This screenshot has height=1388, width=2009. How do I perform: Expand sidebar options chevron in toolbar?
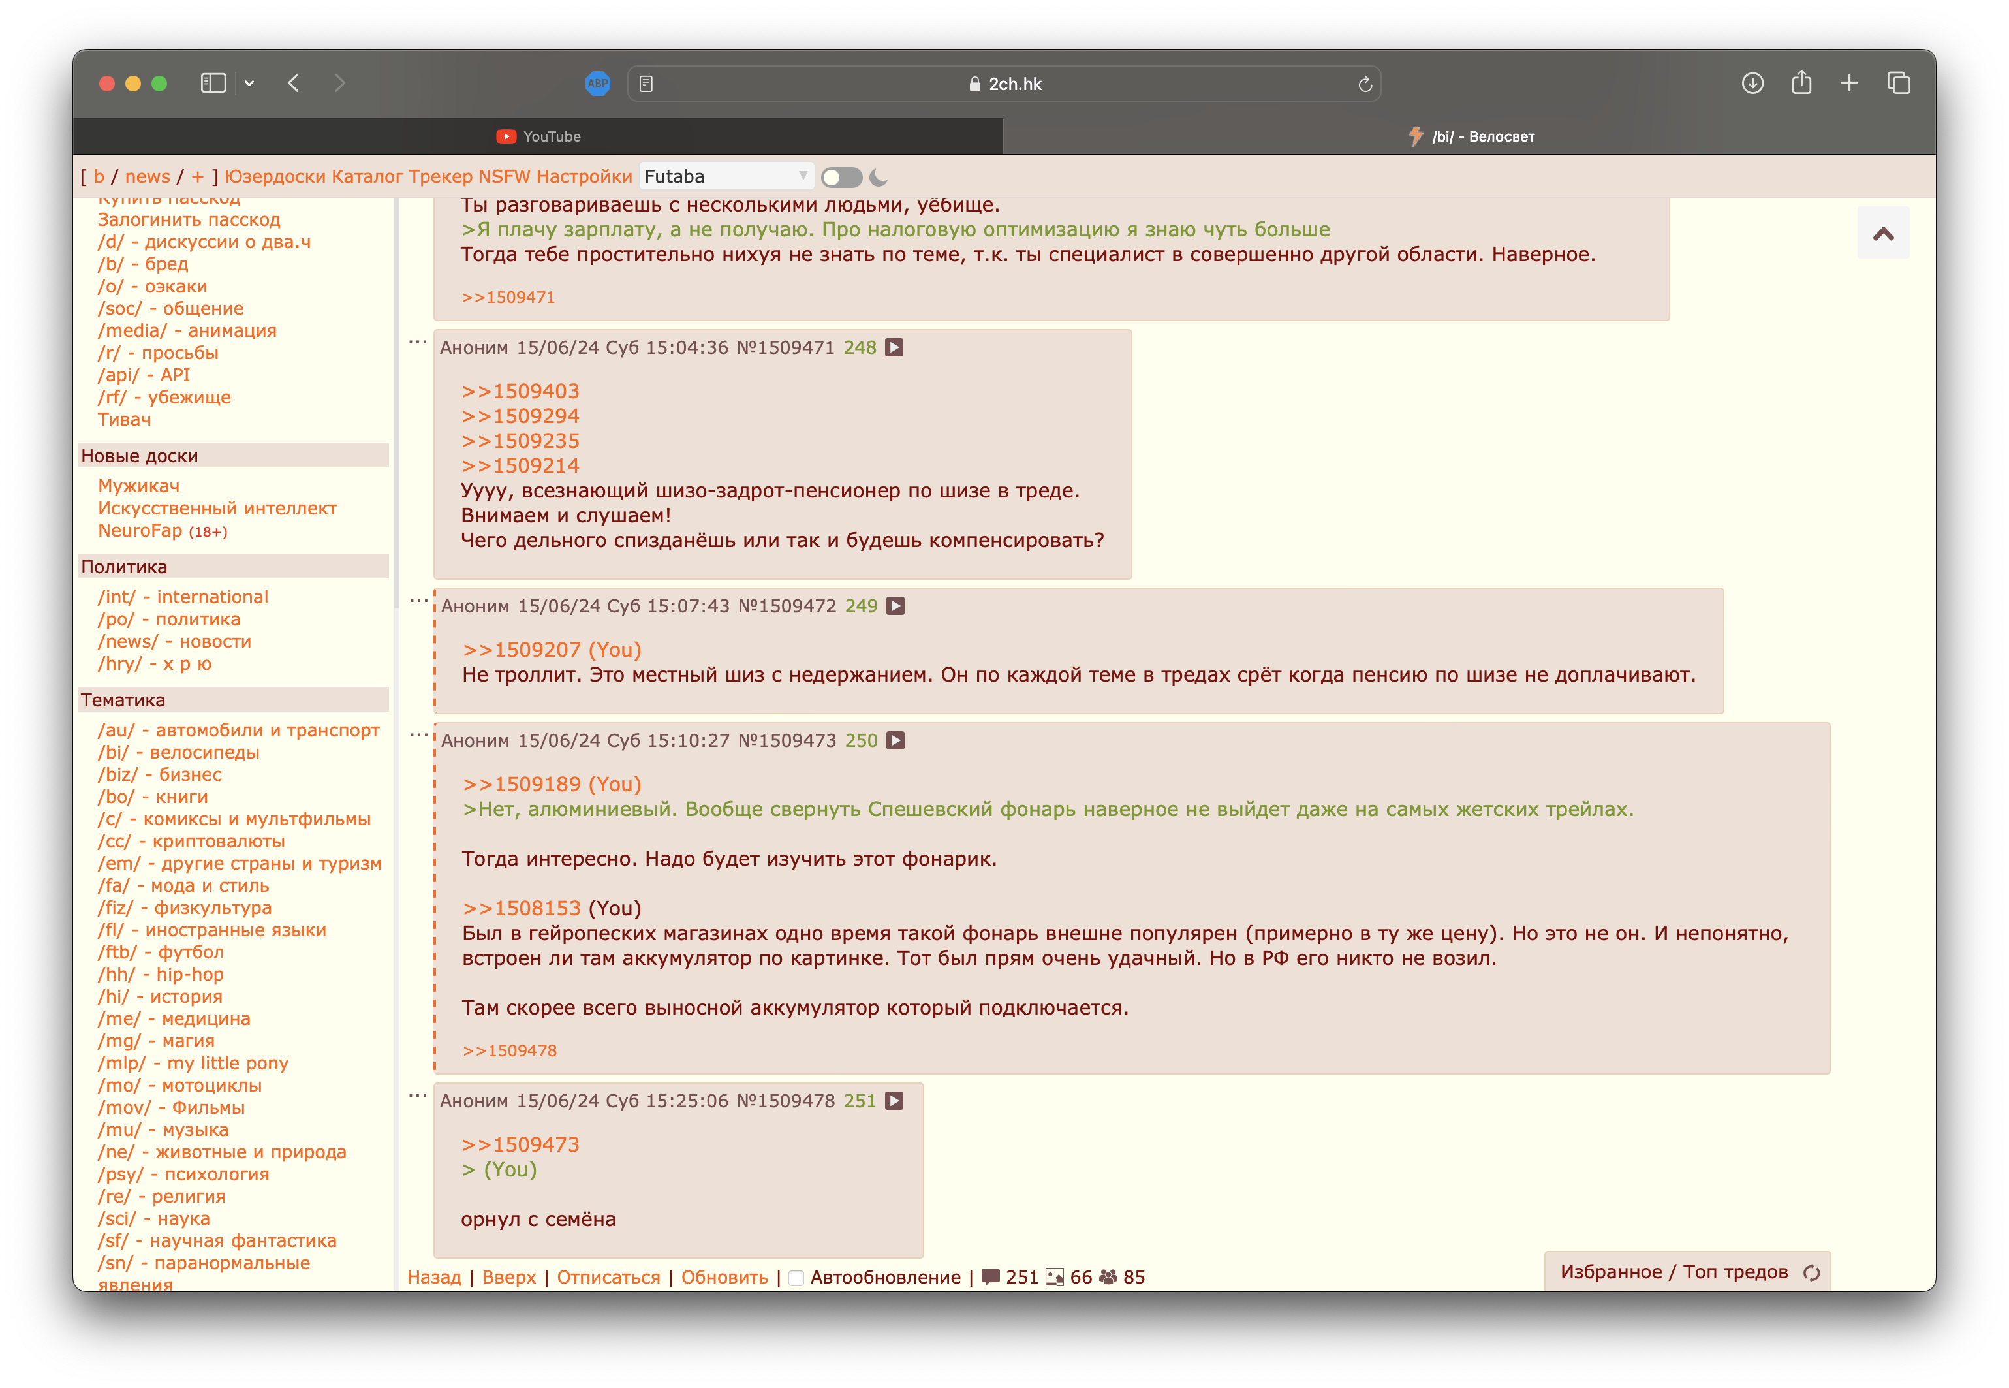pyautogui.click(x=249, y=84)
